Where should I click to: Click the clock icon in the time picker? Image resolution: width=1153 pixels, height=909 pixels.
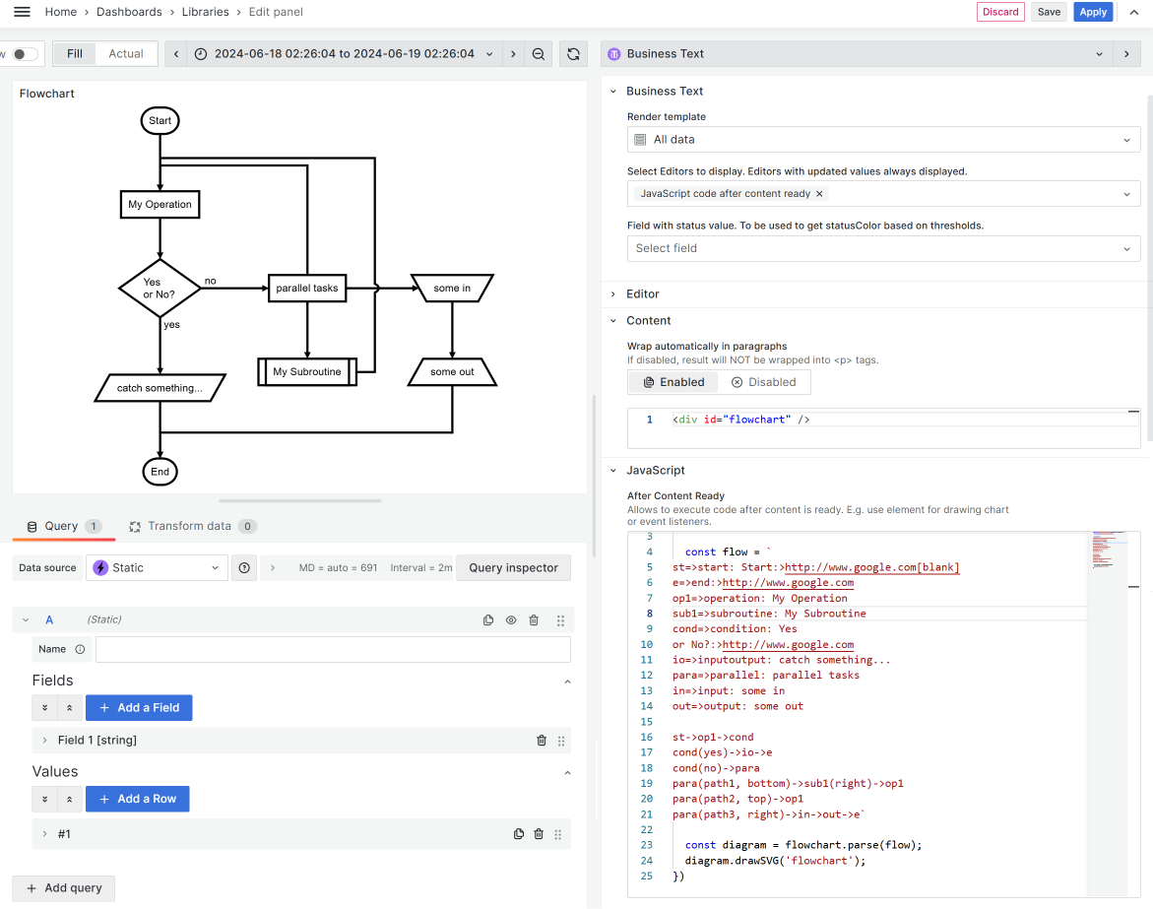click(204, 53)
